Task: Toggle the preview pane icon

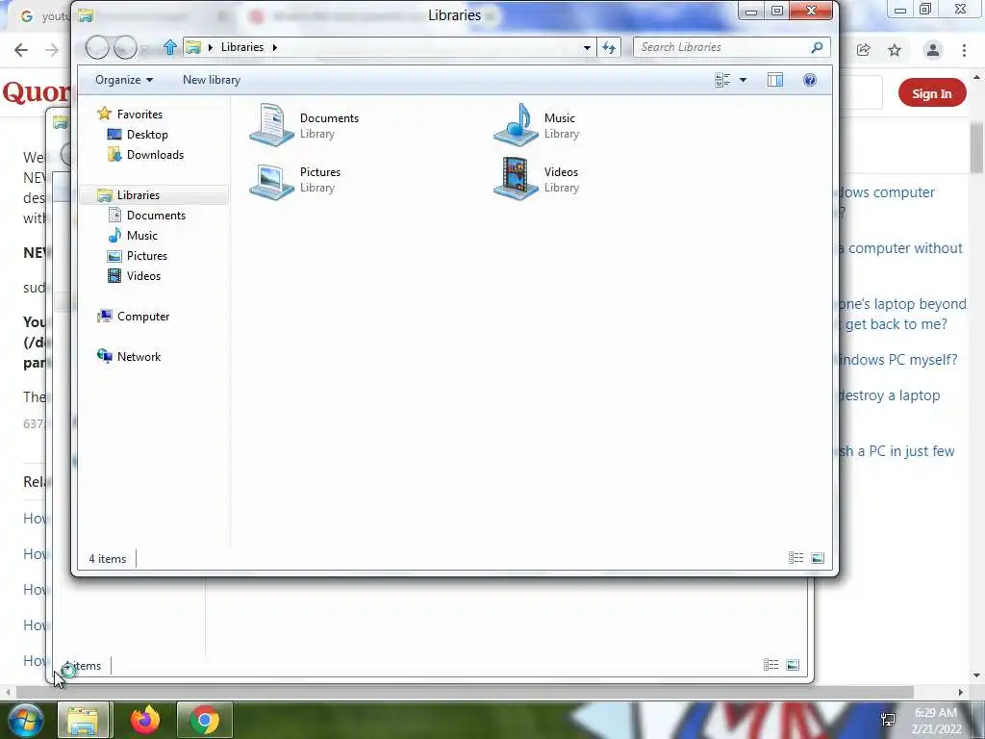Action: point(775,80)
